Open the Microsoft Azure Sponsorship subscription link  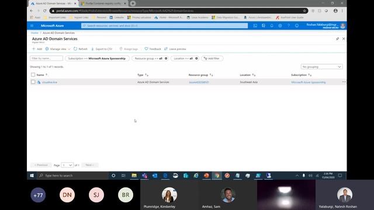308,82
